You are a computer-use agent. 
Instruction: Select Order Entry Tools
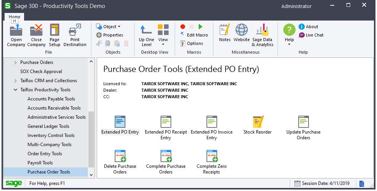click(x=45, y=153)
